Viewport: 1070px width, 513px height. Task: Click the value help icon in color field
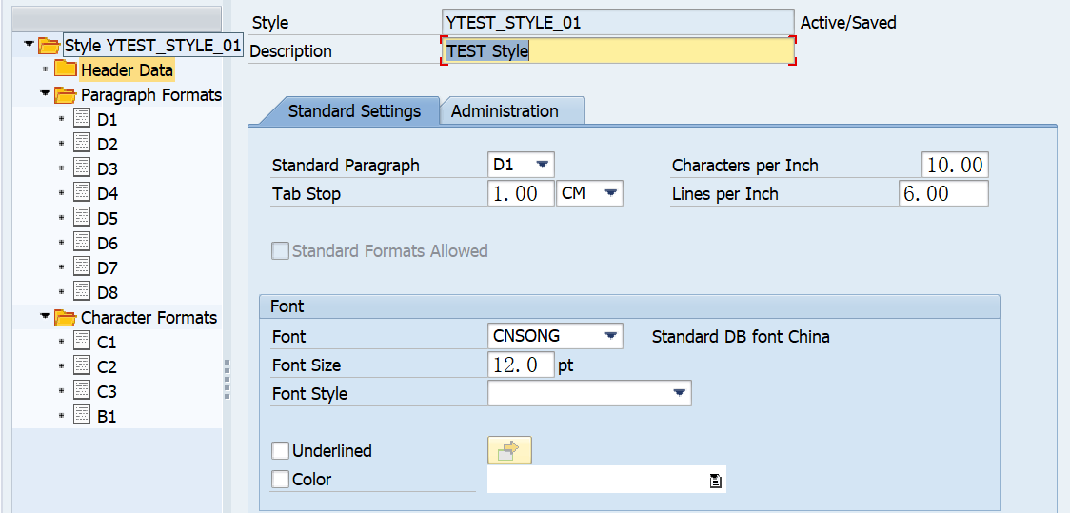pyautogui.click(x=715, y=481)
